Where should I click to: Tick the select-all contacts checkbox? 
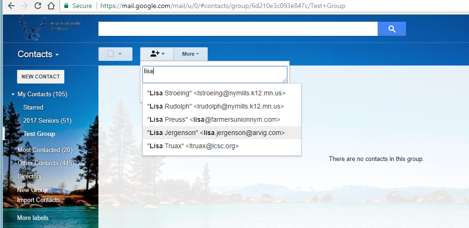(x=110, y=54)
